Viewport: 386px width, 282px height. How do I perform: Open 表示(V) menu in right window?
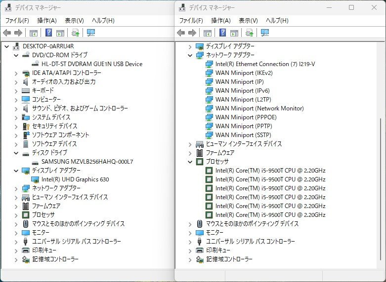[248, 20]
